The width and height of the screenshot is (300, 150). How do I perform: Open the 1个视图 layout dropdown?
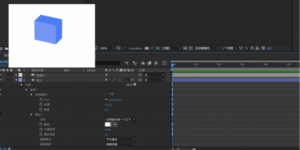229,48
